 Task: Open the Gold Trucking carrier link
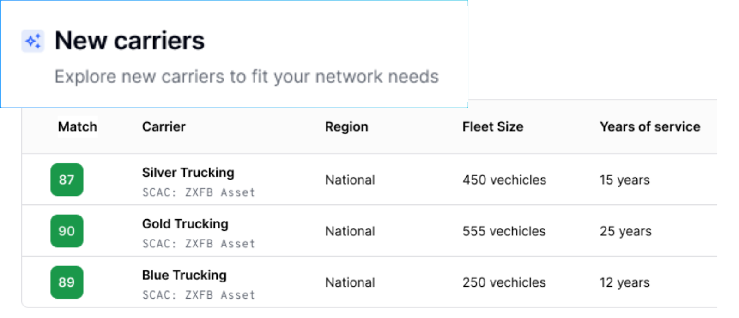pyautogui.click(x=185, y=224)
